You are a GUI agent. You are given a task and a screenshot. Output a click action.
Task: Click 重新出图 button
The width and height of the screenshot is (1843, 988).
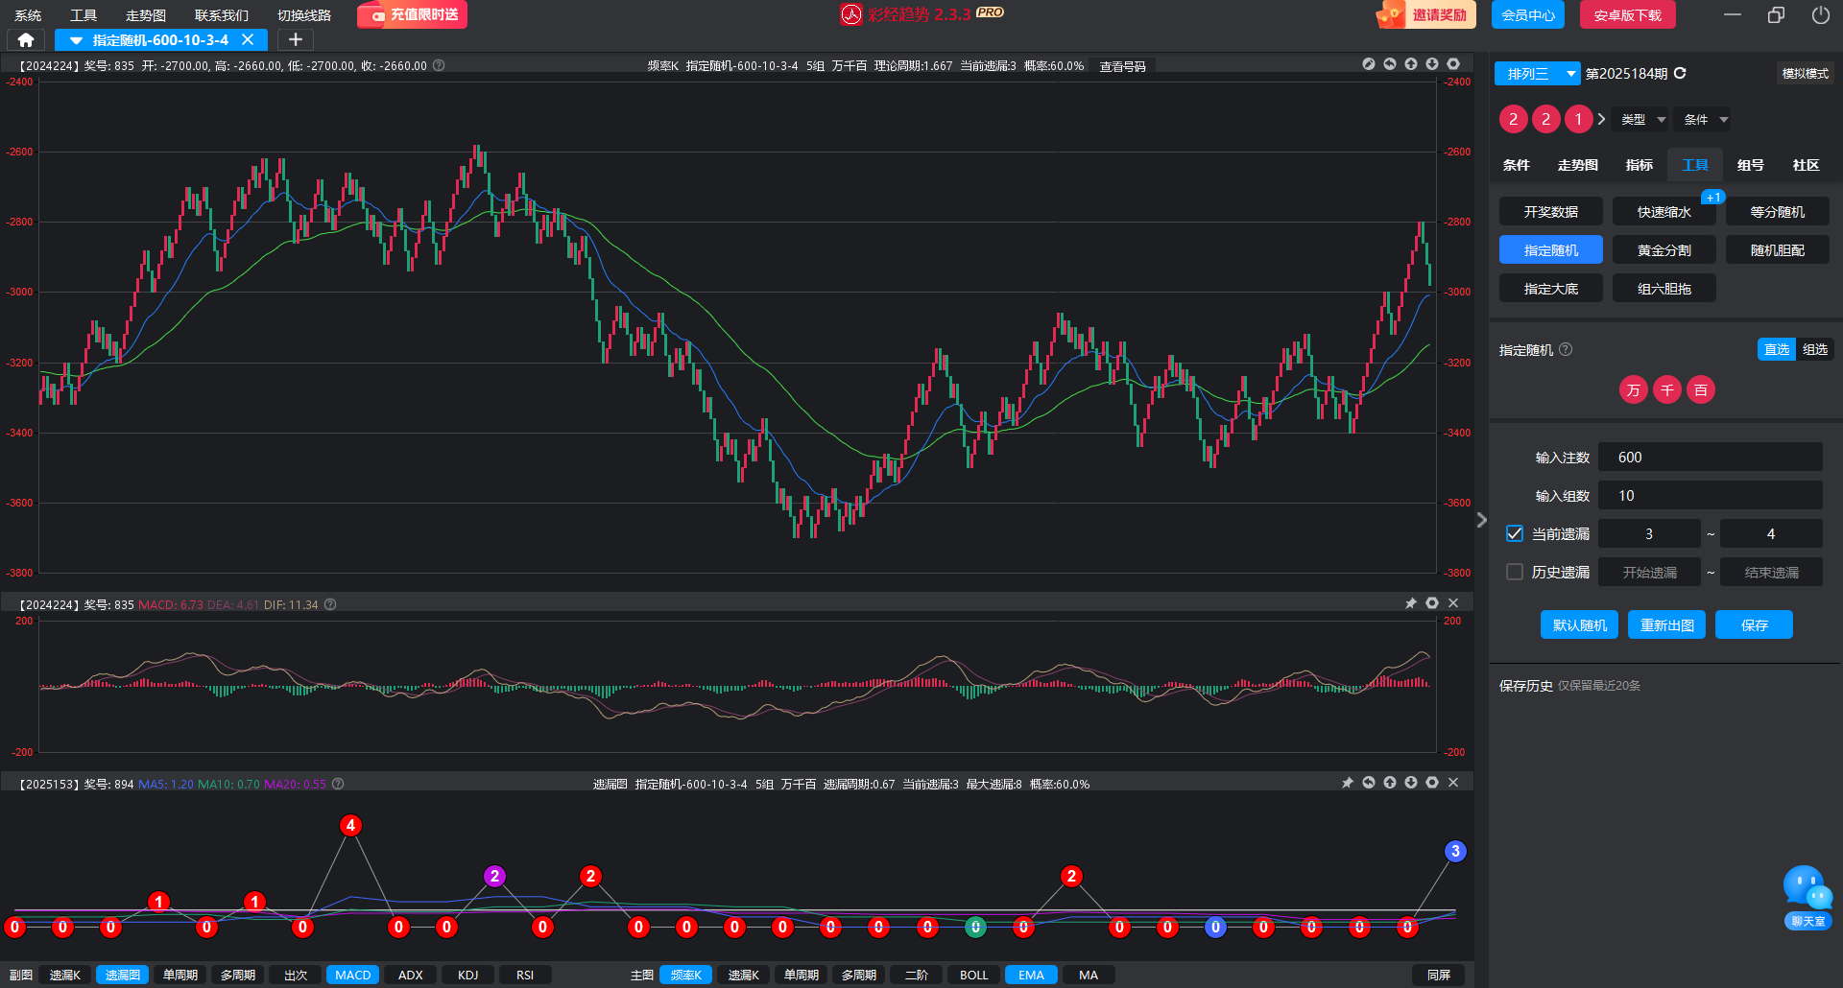click(1667, 624)
